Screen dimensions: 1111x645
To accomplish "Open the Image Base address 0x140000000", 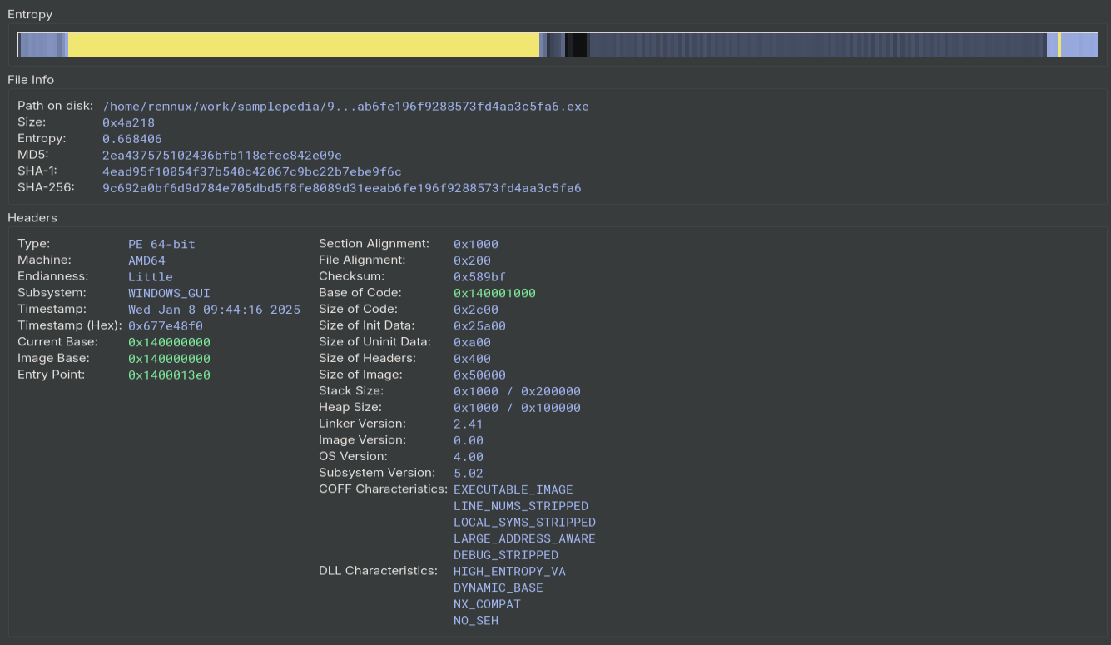I will tap(169, 359).
